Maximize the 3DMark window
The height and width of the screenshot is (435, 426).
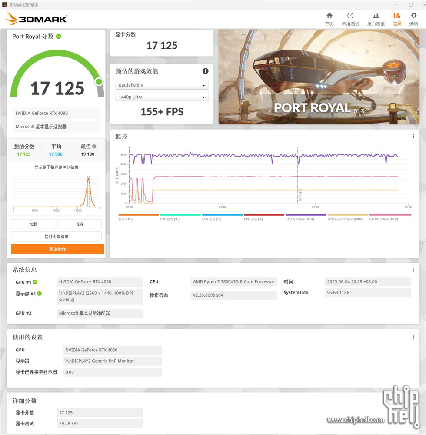[411, 5]
